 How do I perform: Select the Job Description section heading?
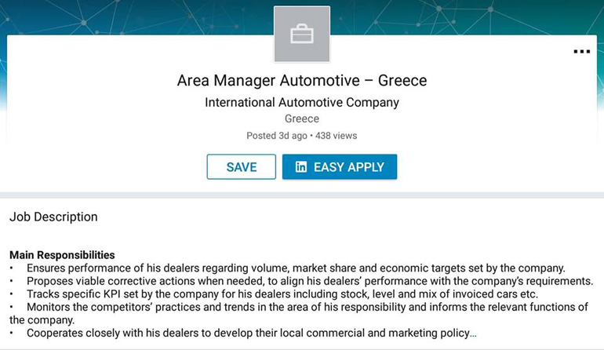click(53, 217)
